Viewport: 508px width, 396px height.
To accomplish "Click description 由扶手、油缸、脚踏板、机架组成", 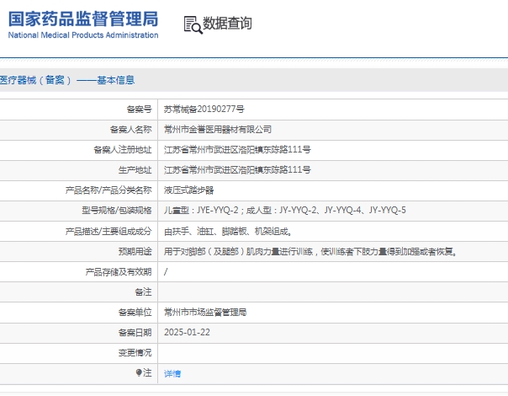I will coord(229,231).
